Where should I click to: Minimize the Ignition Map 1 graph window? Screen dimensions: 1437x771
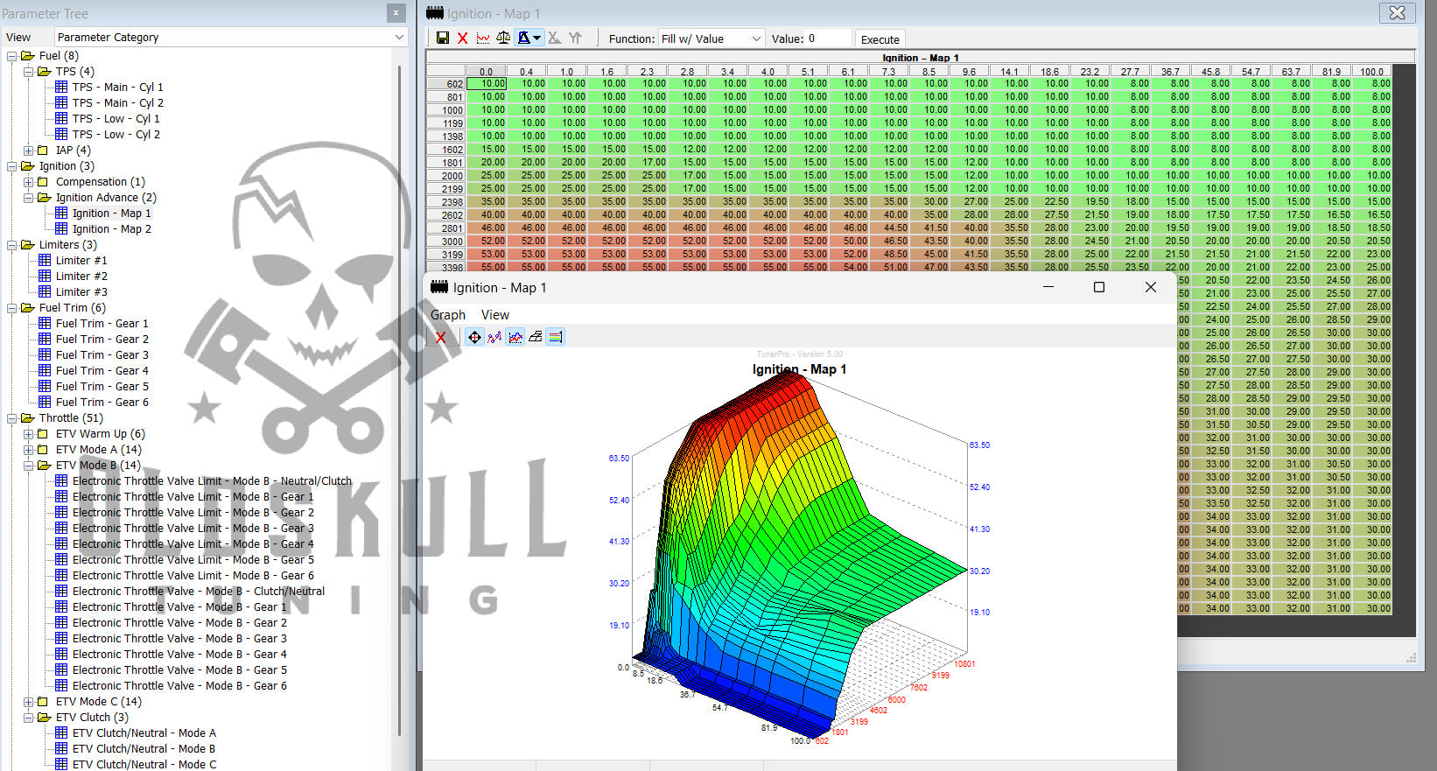1048,287
